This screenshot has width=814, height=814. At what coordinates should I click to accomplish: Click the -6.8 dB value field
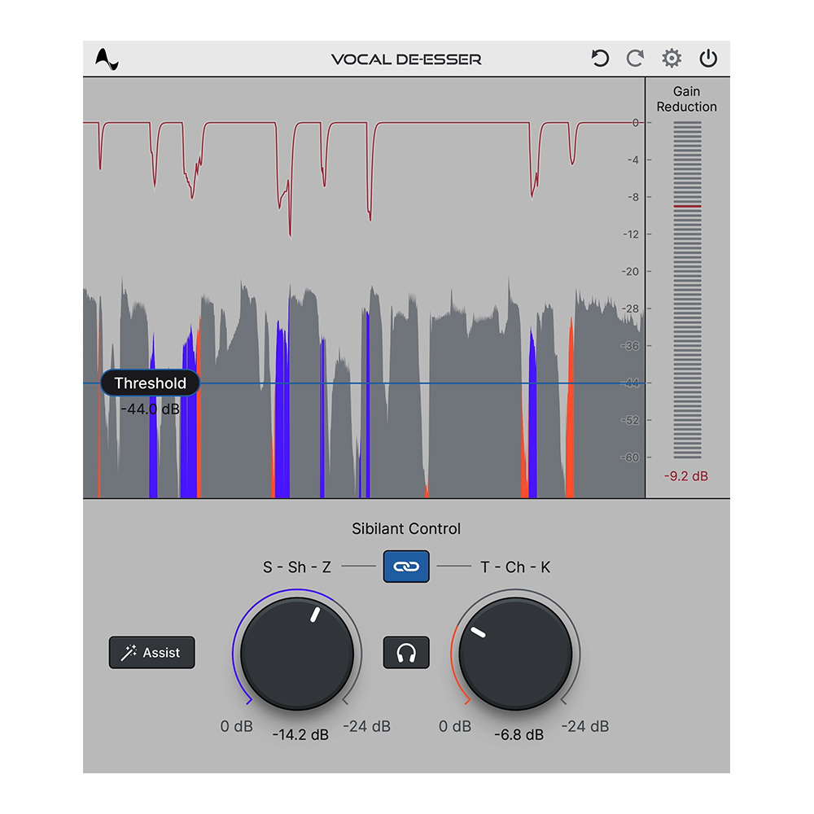pos(519,734)
